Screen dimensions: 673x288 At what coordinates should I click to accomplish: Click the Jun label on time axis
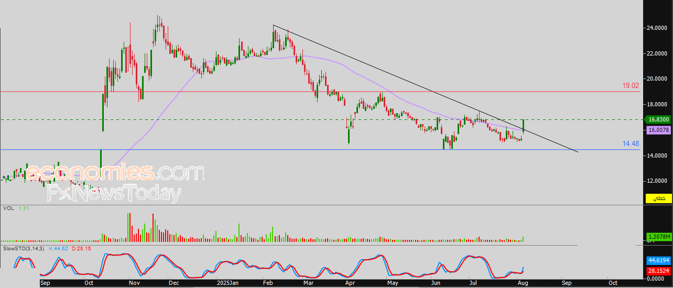(435, 283)
